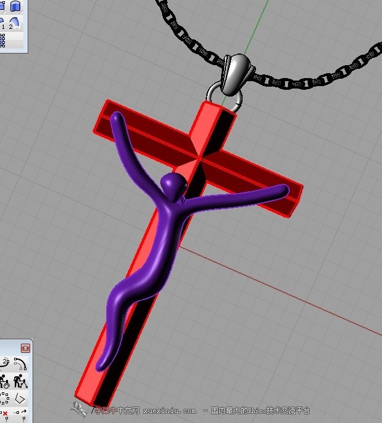Screen dimensions: 382x423
Task: Open the flyout triangle beside extrude icon
Action: coord(21,12)
